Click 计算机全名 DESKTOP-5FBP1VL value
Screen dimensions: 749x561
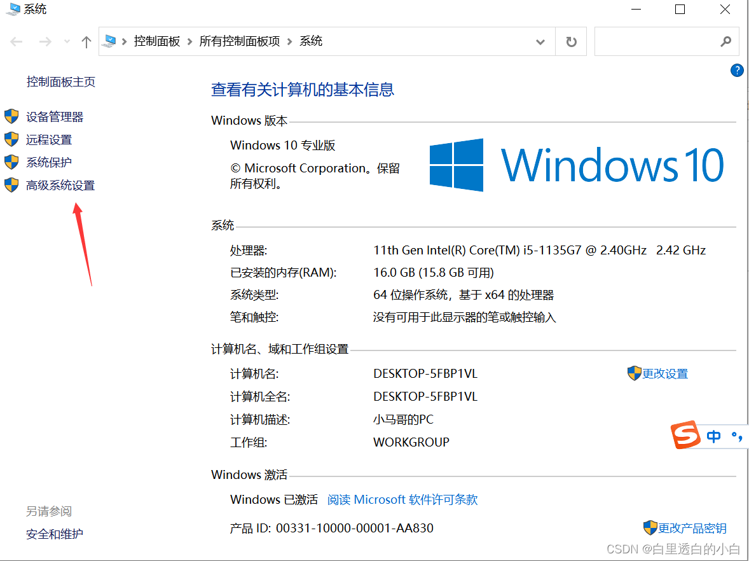(x=425, y=397)
